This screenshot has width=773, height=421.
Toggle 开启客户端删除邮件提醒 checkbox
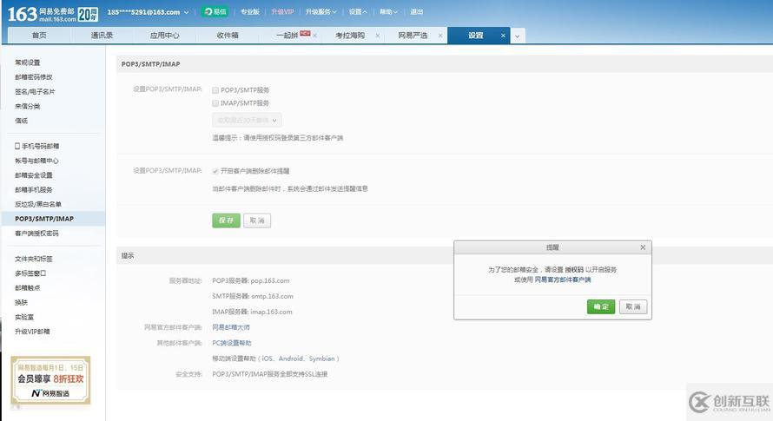coord(215,171)
